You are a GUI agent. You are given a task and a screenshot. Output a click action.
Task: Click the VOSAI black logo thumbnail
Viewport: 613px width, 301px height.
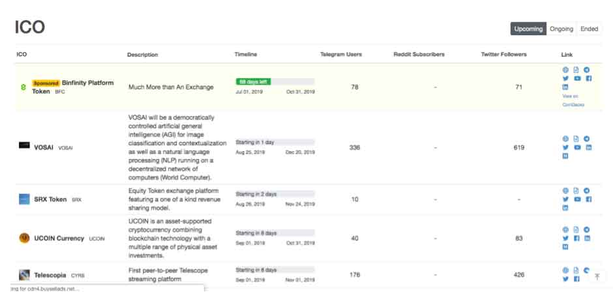(x=24, y=145)
